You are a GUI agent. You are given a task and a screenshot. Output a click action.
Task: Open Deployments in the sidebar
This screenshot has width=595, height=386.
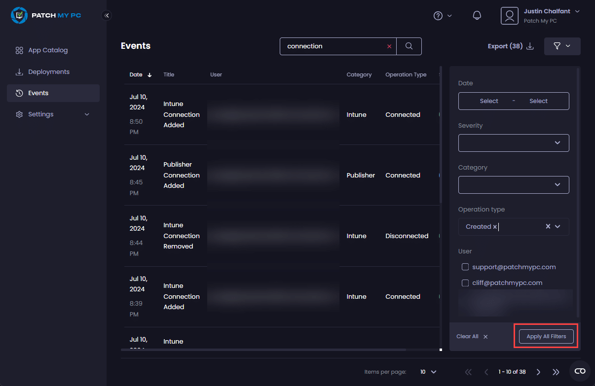coord(48,72)
